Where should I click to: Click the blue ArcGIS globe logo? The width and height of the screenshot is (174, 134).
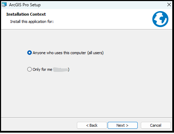coord(160,19)
